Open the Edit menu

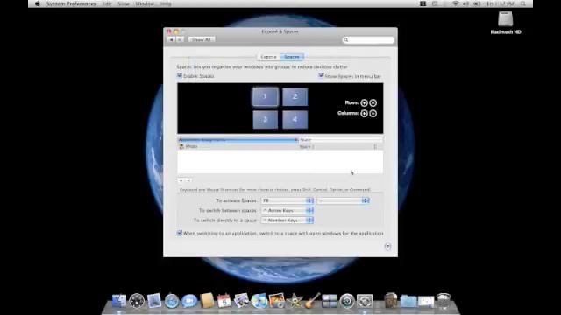tap(107, 3)
